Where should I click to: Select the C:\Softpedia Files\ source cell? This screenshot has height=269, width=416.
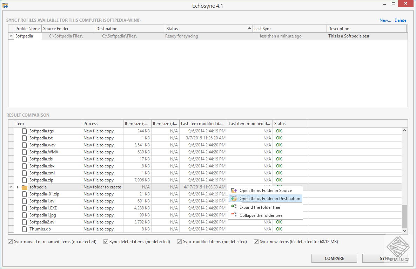click(68, 36)
